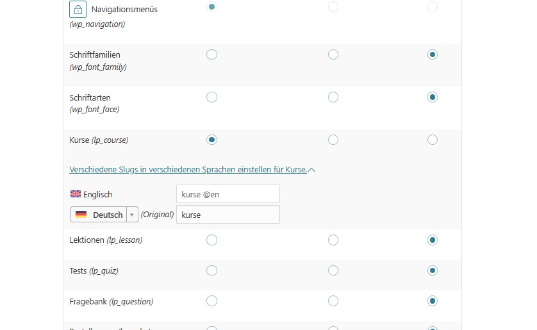Select first radio option for Schriftarten
The image size is (537, 330).
pos(212,97)
